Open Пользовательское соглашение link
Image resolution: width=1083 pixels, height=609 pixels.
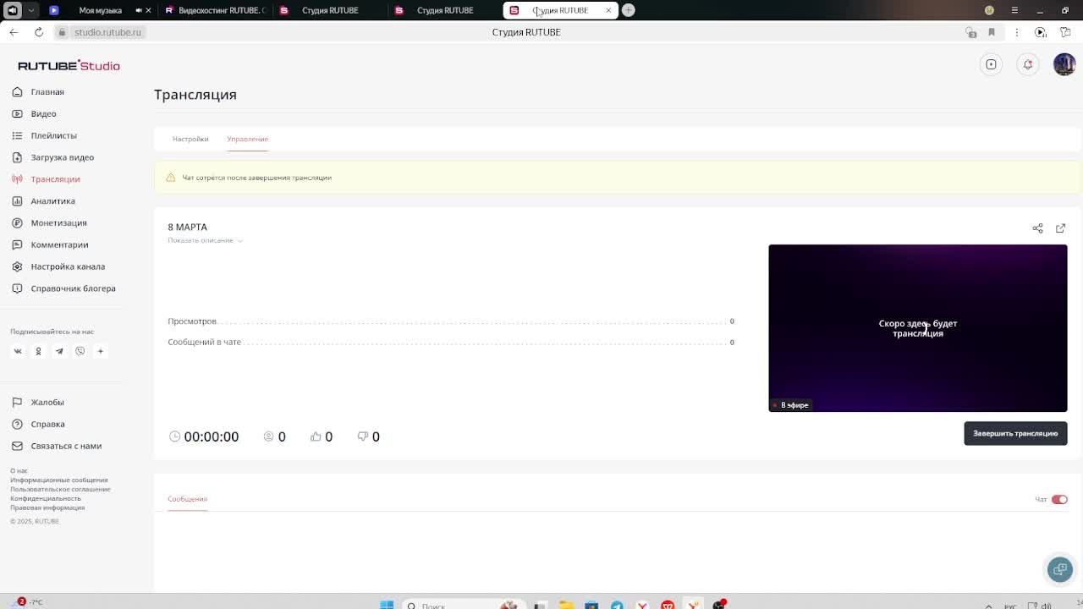(x=60, y=489)
